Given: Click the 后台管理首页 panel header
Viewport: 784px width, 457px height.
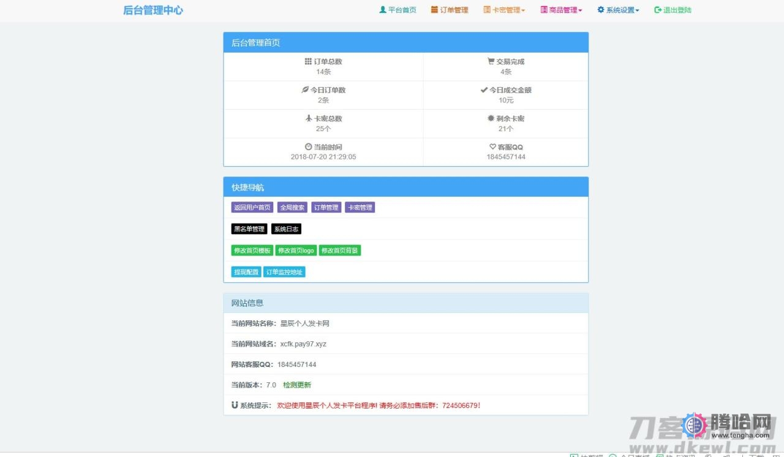Looking at the screenshot, I should tap(406, 43).
